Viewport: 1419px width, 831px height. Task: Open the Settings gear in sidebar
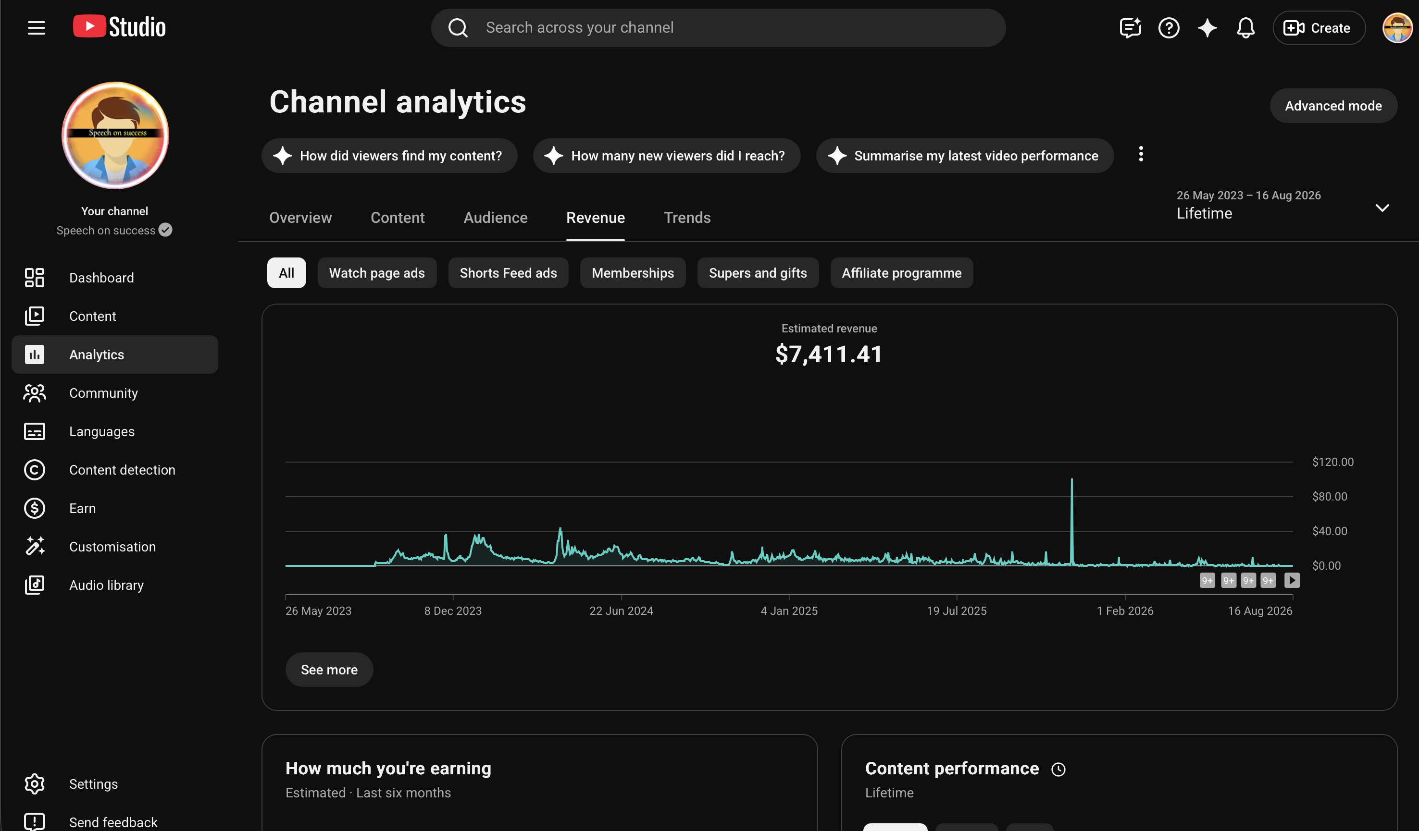34,784
